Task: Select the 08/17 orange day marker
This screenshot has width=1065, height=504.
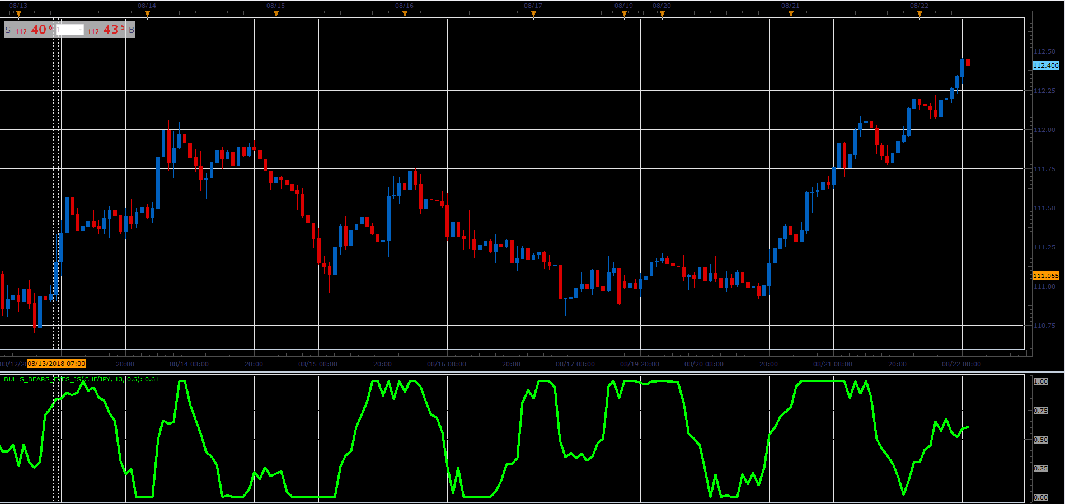Action: (533, 15)
